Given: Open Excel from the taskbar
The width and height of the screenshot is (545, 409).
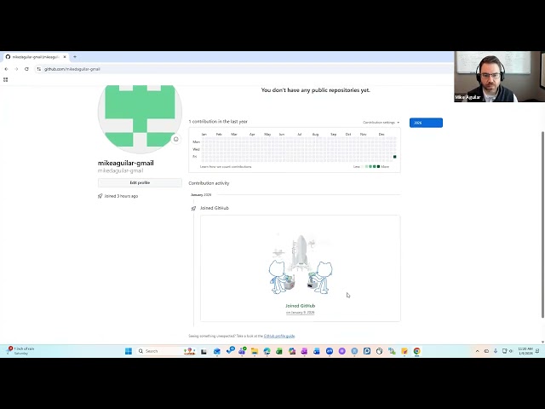Looking at the screenshot, I should click(x=279, y=351).
